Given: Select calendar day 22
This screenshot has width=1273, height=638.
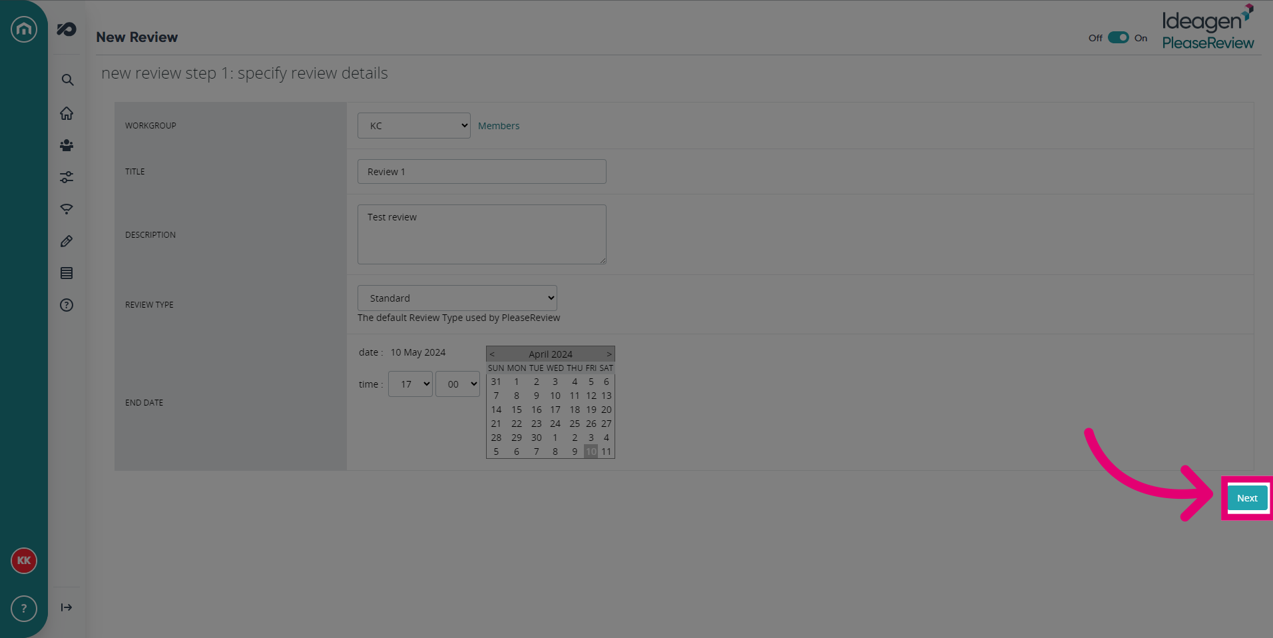Looking at the screenshot, I should point(517,424).
